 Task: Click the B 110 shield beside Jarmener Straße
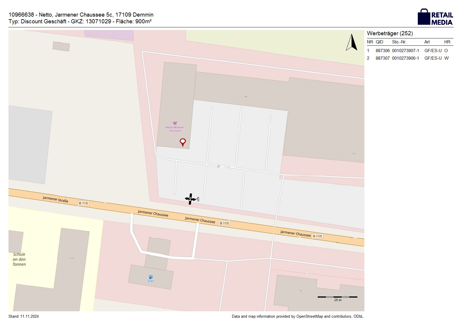pyautogui.click(x=83, y=203)
